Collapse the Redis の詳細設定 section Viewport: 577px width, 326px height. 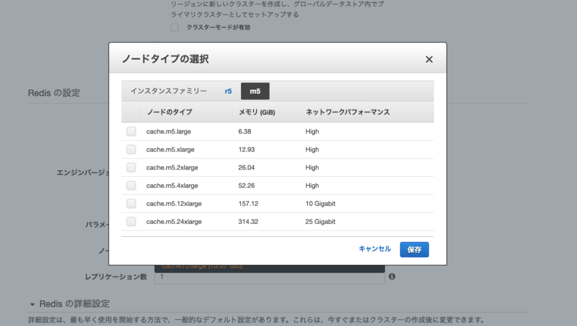(32, 304)
